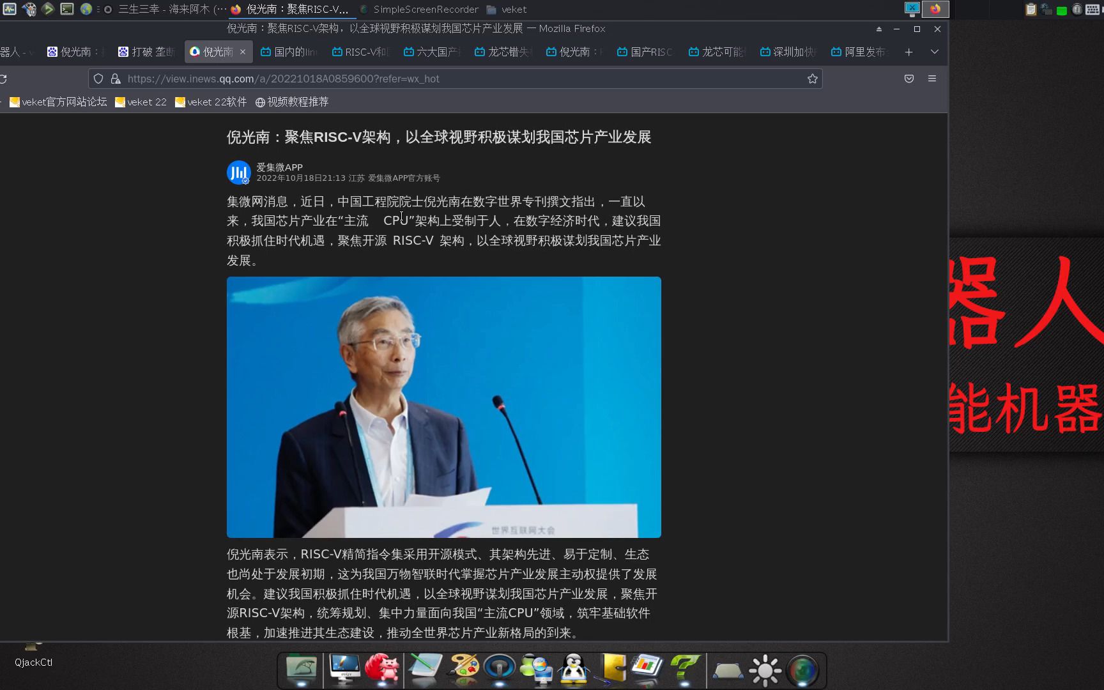Image resolution: width=1104 pixels, height=690 pixels.
Task: Open the padlock site security dropdown
Action: coord(116,79)
